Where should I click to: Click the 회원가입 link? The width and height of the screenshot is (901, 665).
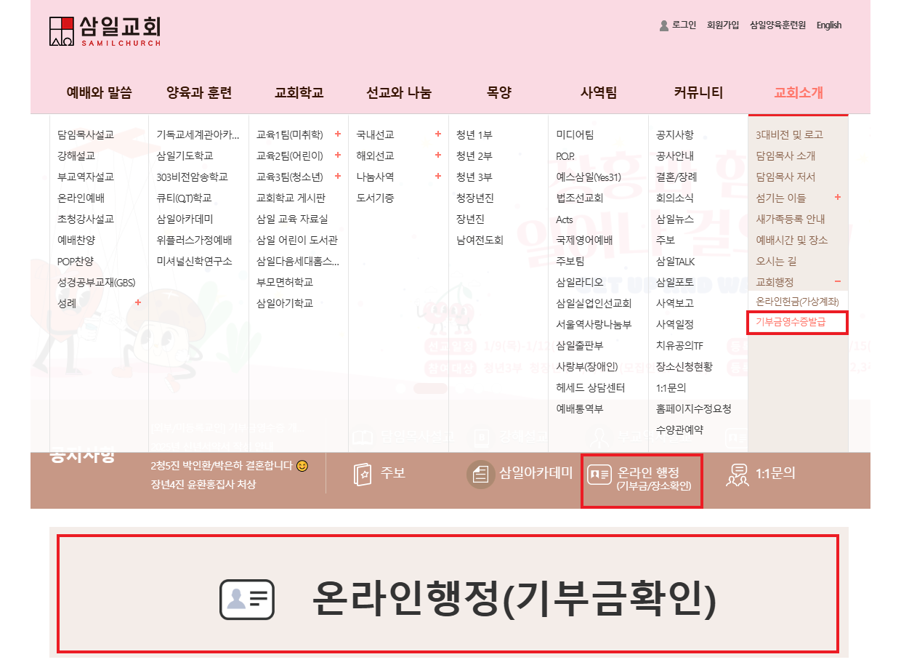click(722, 25)
